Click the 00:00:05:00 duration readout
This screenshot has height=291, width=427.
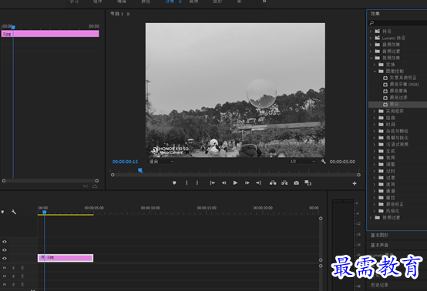(342, 162)
